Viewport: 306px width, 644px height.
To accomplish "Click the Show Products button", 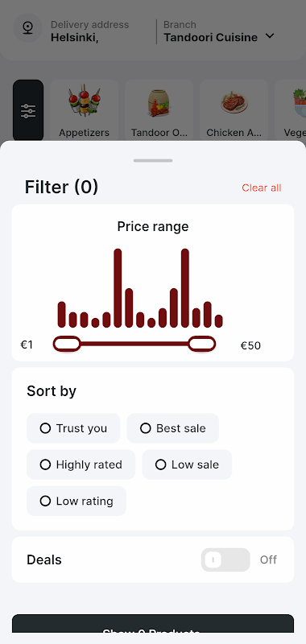I will pos(153,629).
